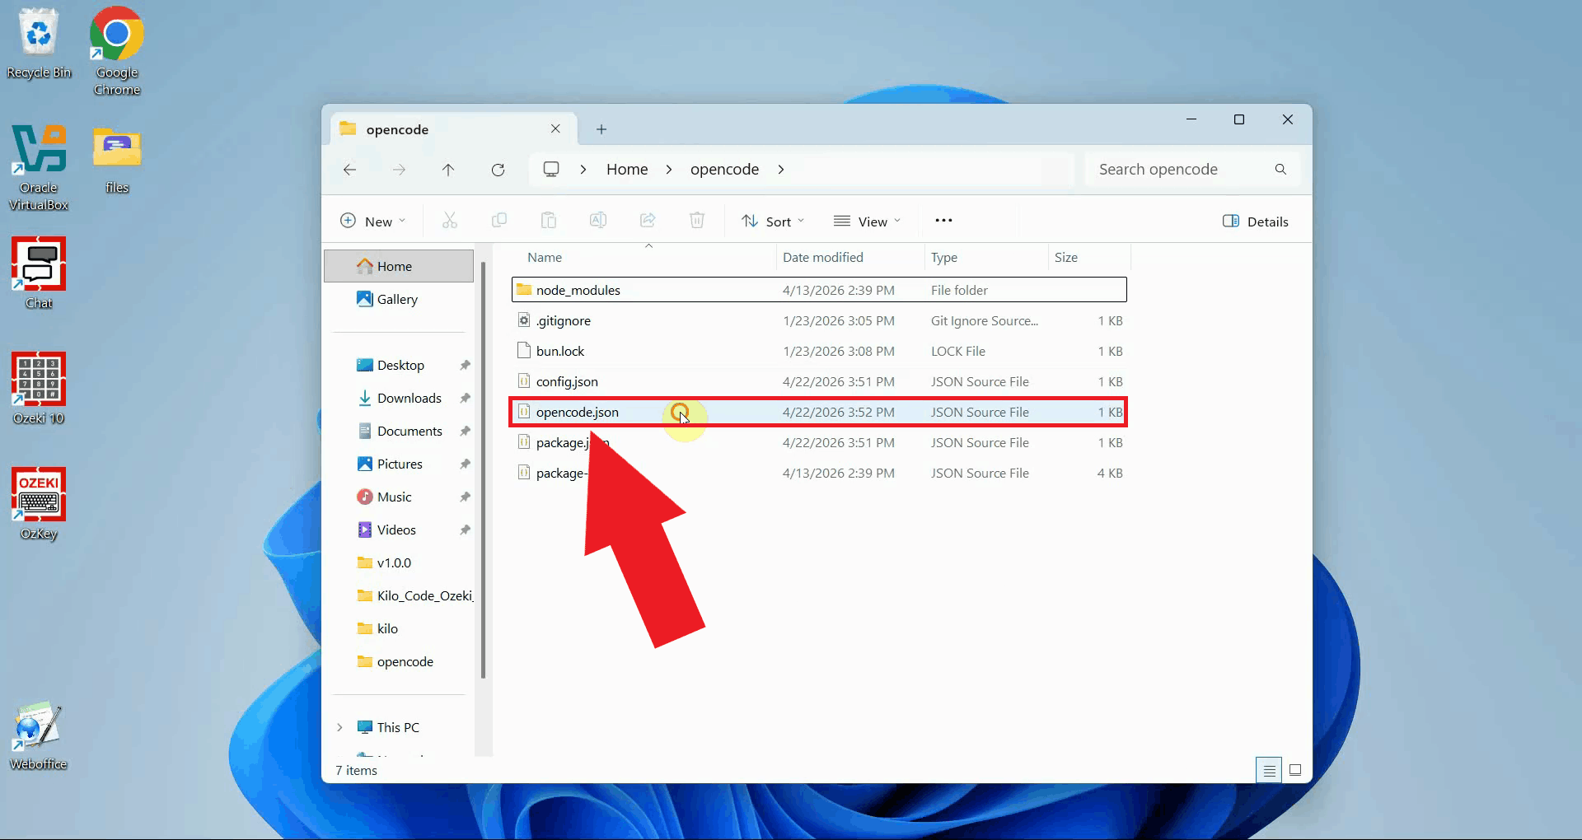Go back using the Back arrow
The image size is (1582, 840).
[x=349, y=170]
